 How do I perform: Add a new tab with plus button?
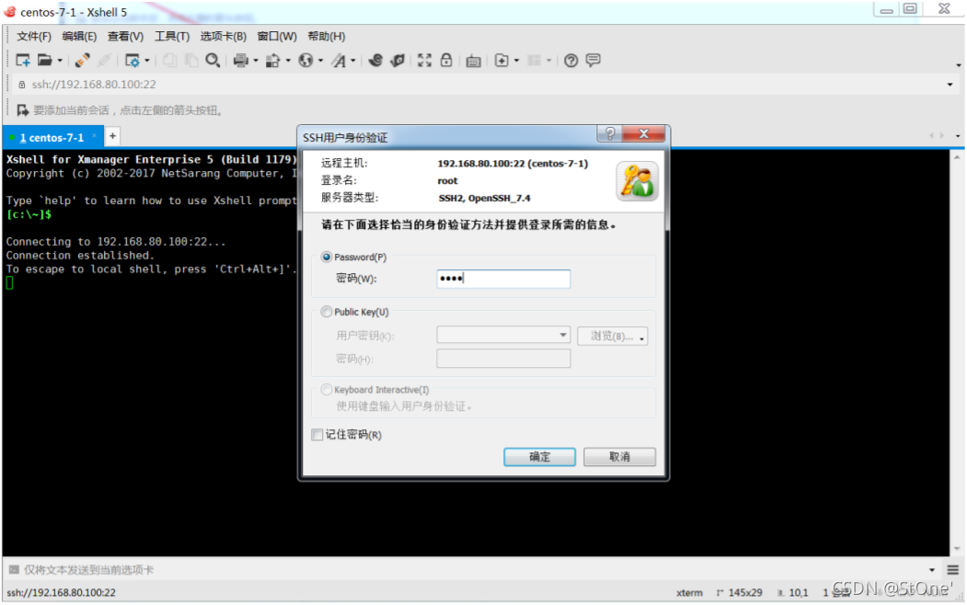point(112,136)
